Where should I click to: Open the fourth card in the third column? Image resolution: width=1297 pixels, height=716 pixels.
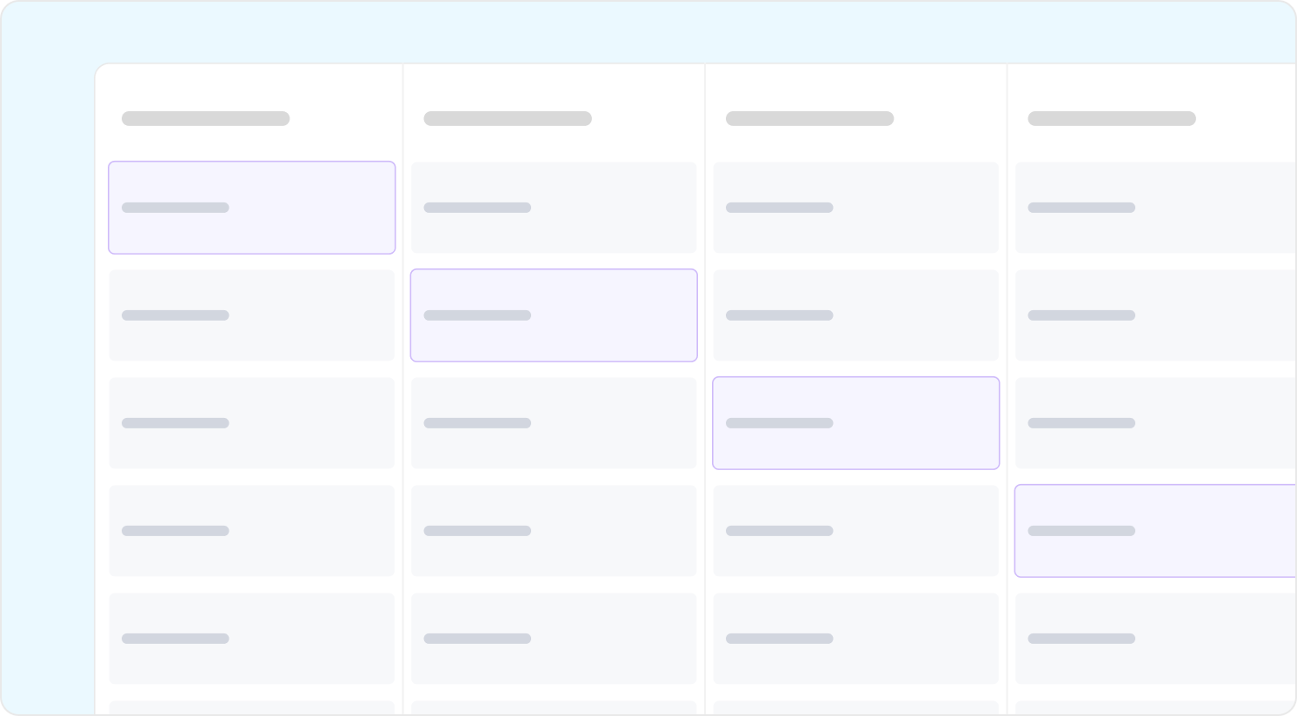pyautogui.click(x=856, y=531)
